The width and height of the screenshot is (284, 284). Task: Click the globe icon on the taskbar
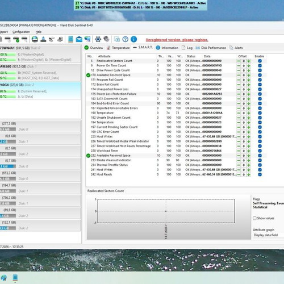tap(3, 278)
